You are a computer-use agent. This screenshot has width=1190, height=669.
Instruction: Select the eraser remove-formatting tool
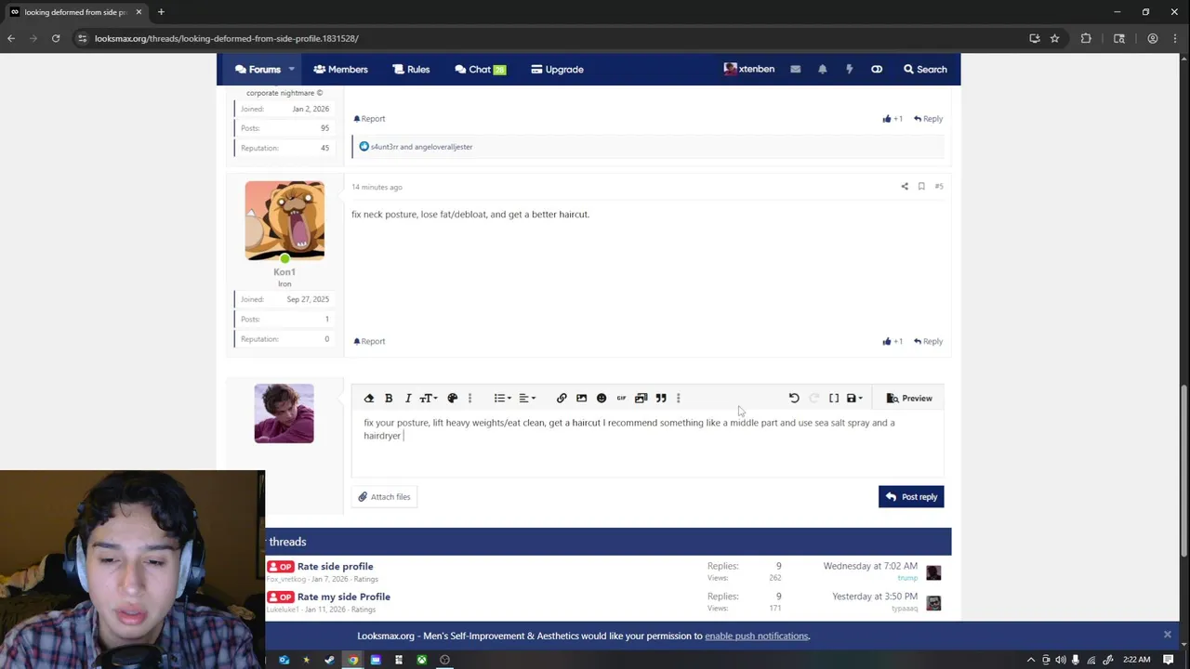pyautogui.click(x=369, y=398)
